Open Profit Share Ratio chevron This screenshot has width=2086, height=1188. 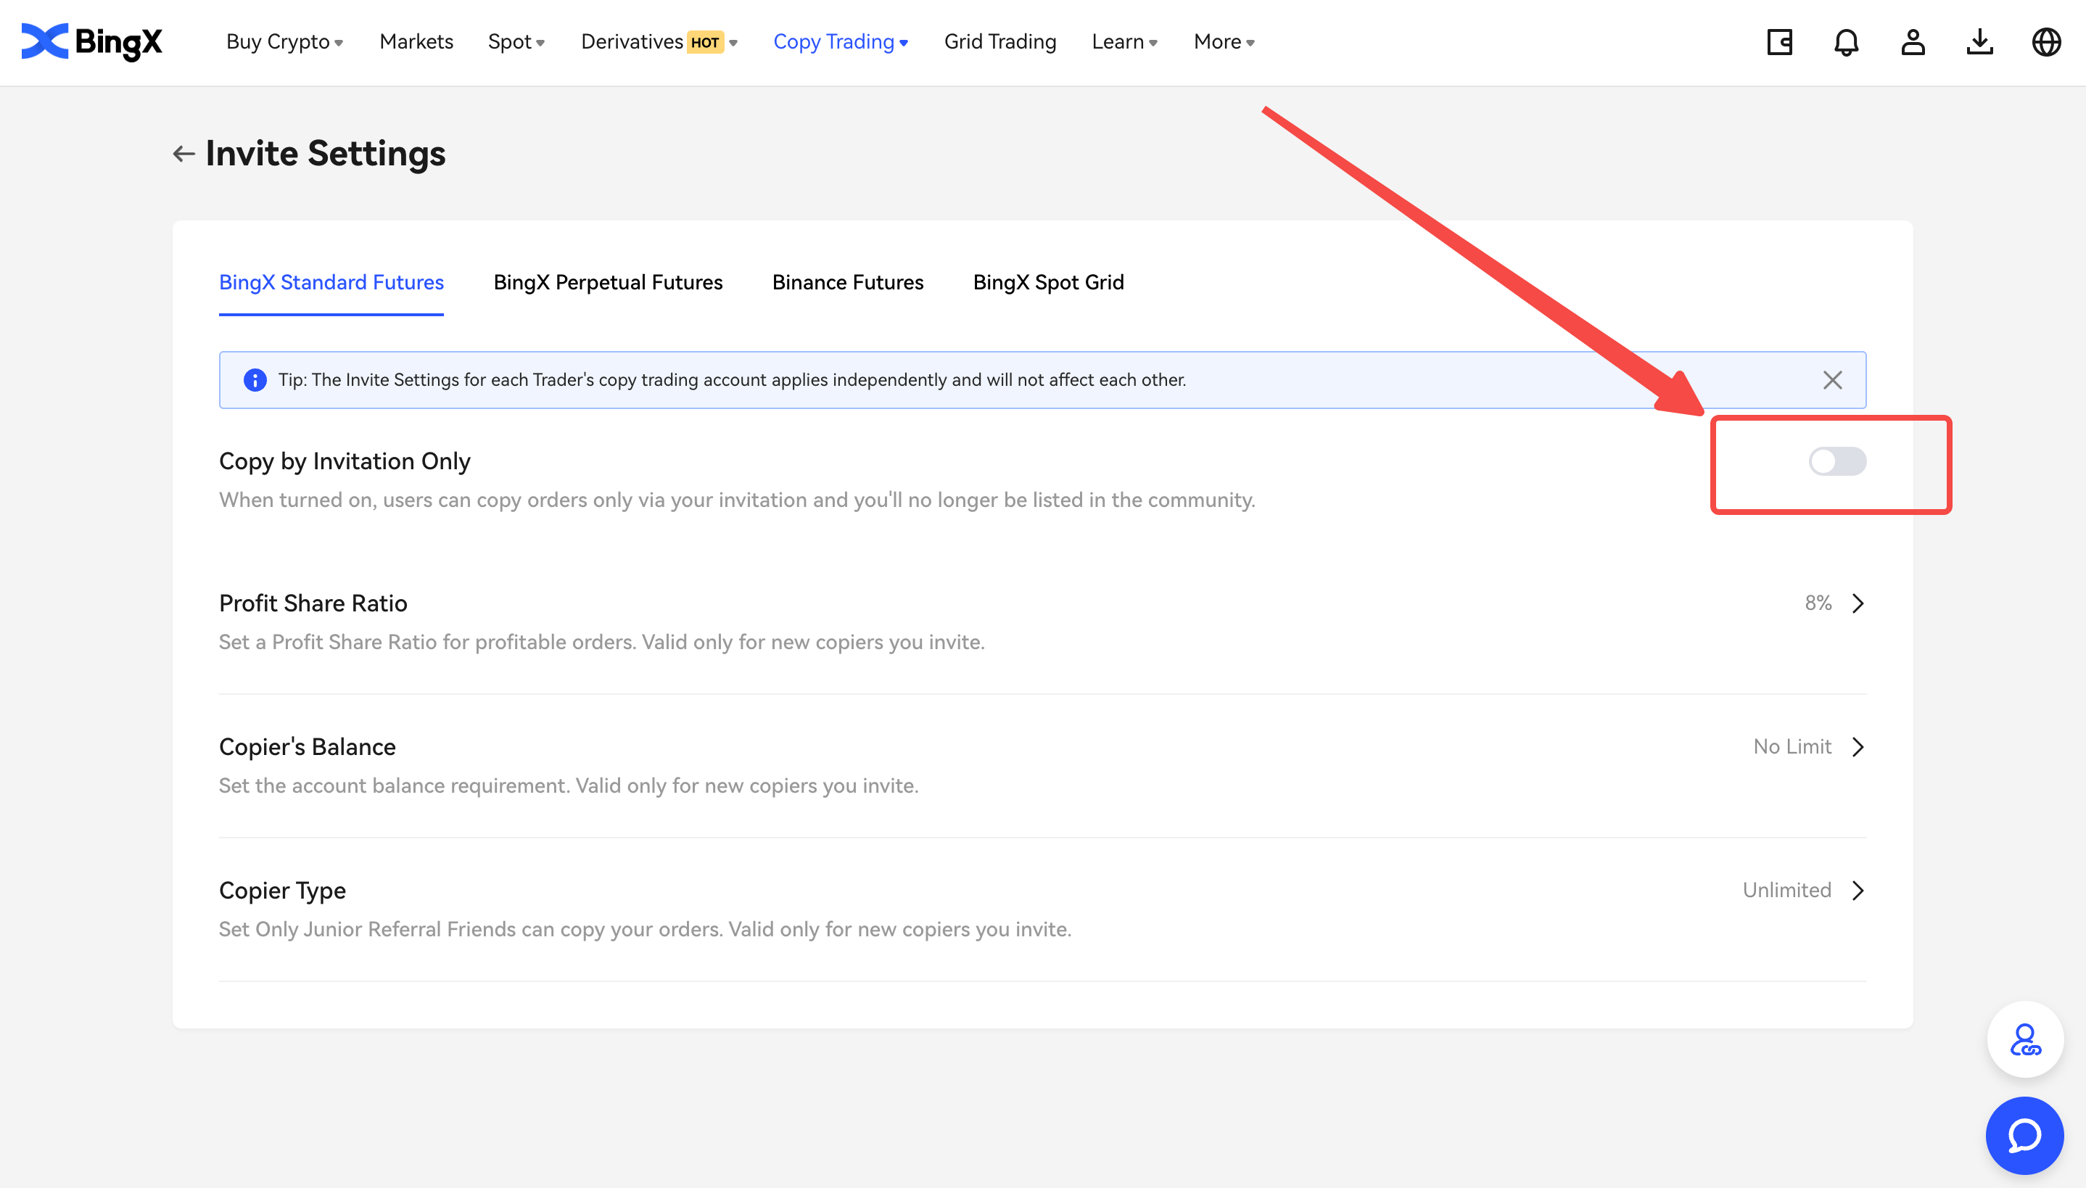click(1858, 603)
